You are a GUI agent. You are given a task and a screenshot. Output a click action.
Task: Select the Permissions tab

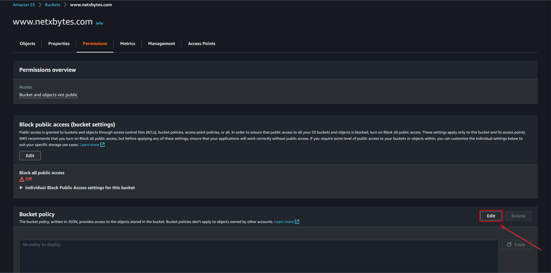pos(95,43)
